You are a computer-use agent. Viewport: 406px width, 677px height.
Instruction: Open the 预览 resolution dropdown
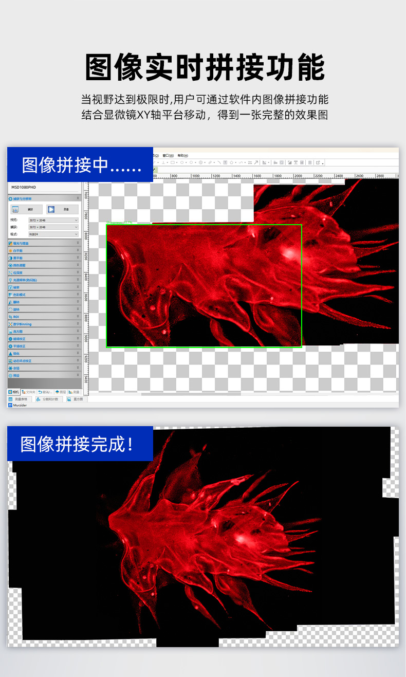coord(53,220)
